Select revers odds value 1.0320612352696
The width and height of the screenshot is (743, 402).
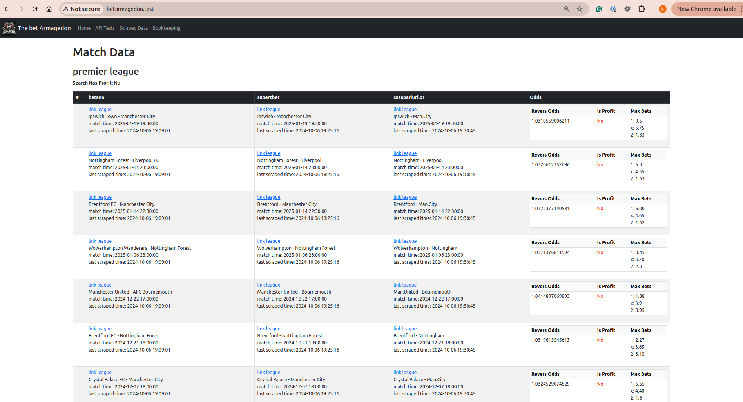coord(551,165)
